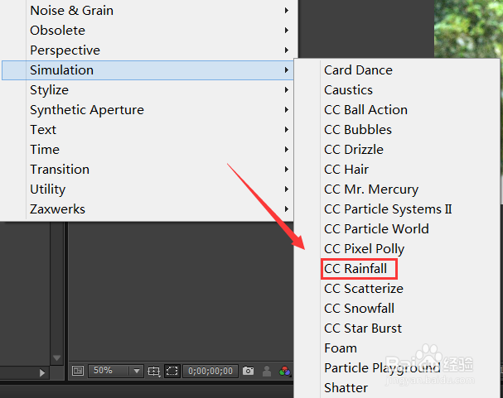Open the 50% magnification dropdown
This screenshot has width=503, height=398.
pos(116,371)
